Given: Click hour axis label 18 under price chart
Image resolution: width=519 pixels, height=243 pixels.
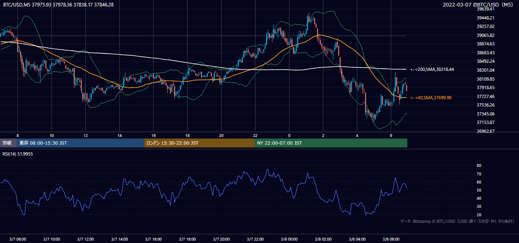Looking at the screenshot, I should click(187, 135).
